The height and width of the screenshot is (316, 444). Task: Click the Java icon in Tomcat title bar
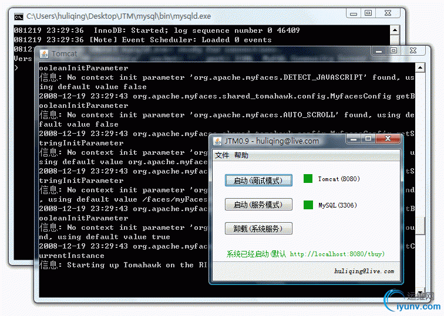point(44,54)
